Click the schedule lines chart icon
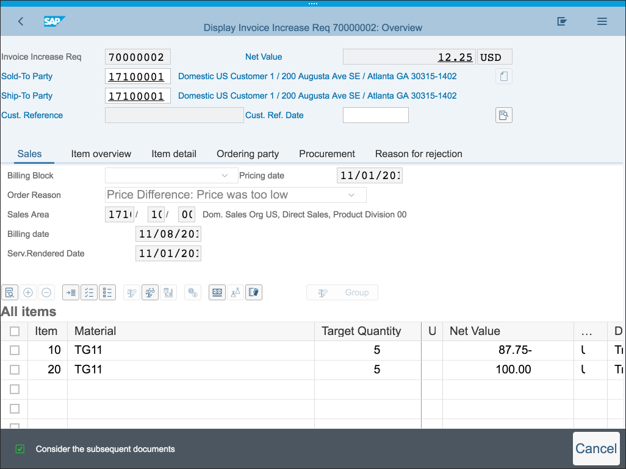The height and width of the screenshot is (469, 626). (168, 292)
